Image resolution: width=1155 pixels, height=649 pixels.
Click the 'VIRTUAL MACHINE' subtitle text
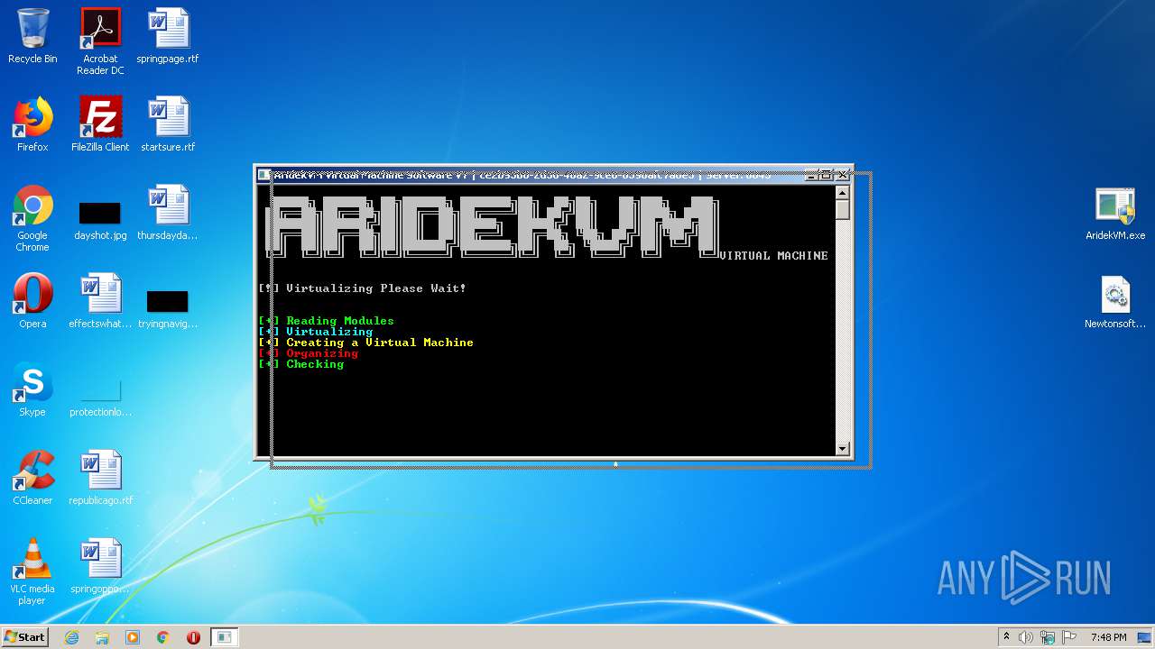point(773,256)
